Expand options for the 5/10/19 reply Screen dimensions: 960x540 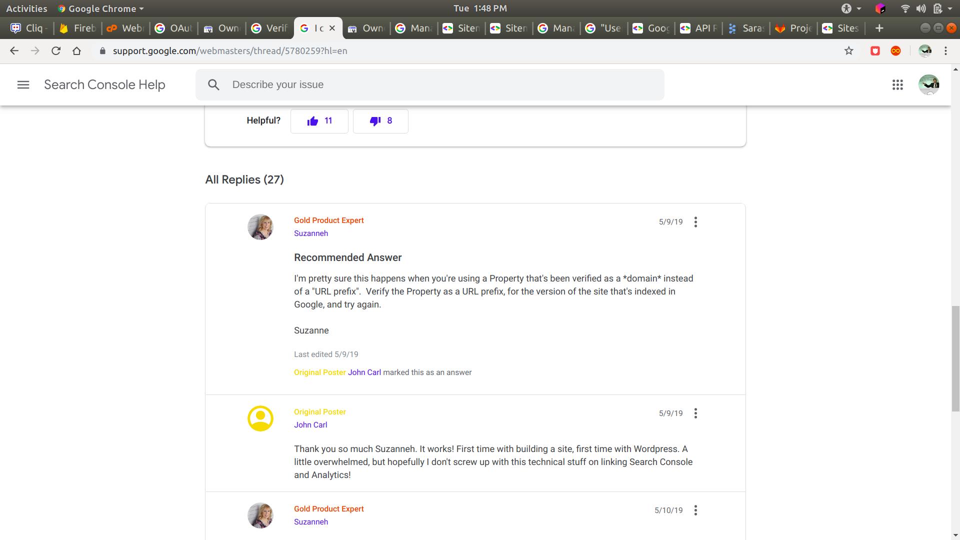coord(695,510)
